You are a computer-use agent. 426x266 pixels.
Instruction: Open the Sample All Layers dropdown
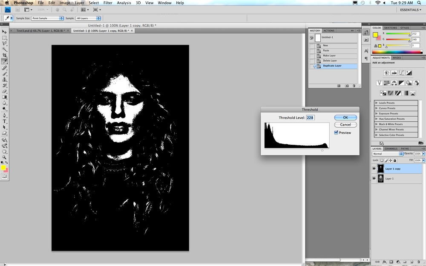pyautogui.click(x=88, y=18)
